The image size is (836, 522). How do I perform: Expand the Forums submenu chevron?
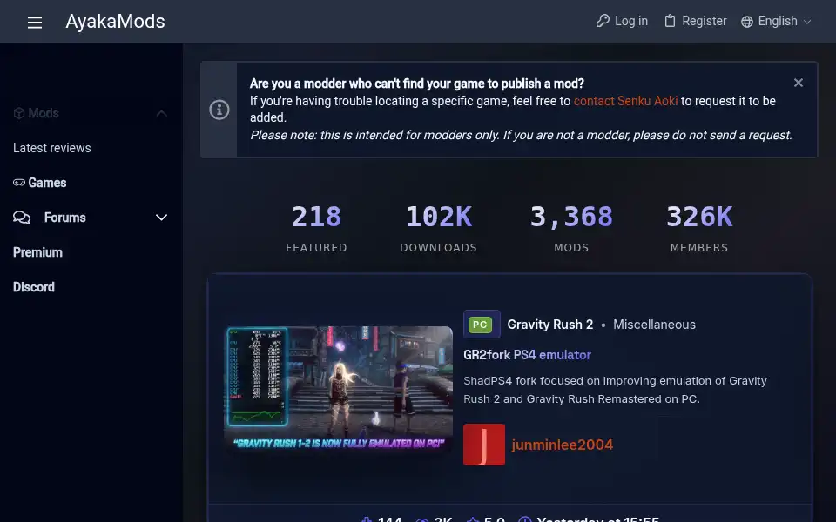click(x=162, y=217)
